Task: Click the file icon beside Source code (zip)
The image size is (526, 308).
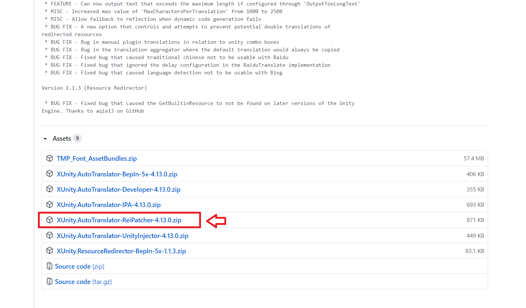Action: tap(49, 266)
